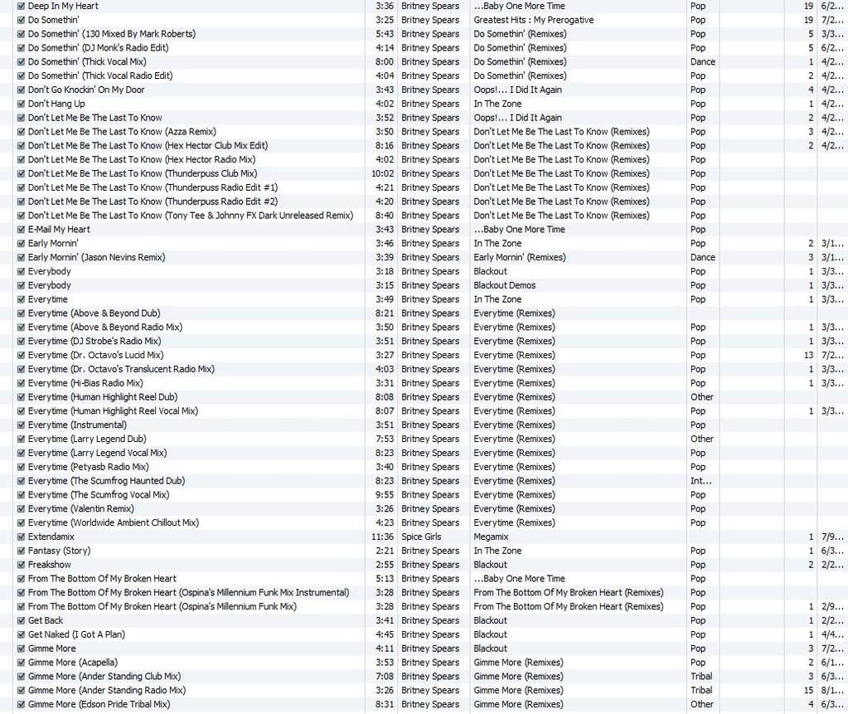This screenshot has width=848, height=714.
Task: Select the Get Back song title
Action: 46,620
